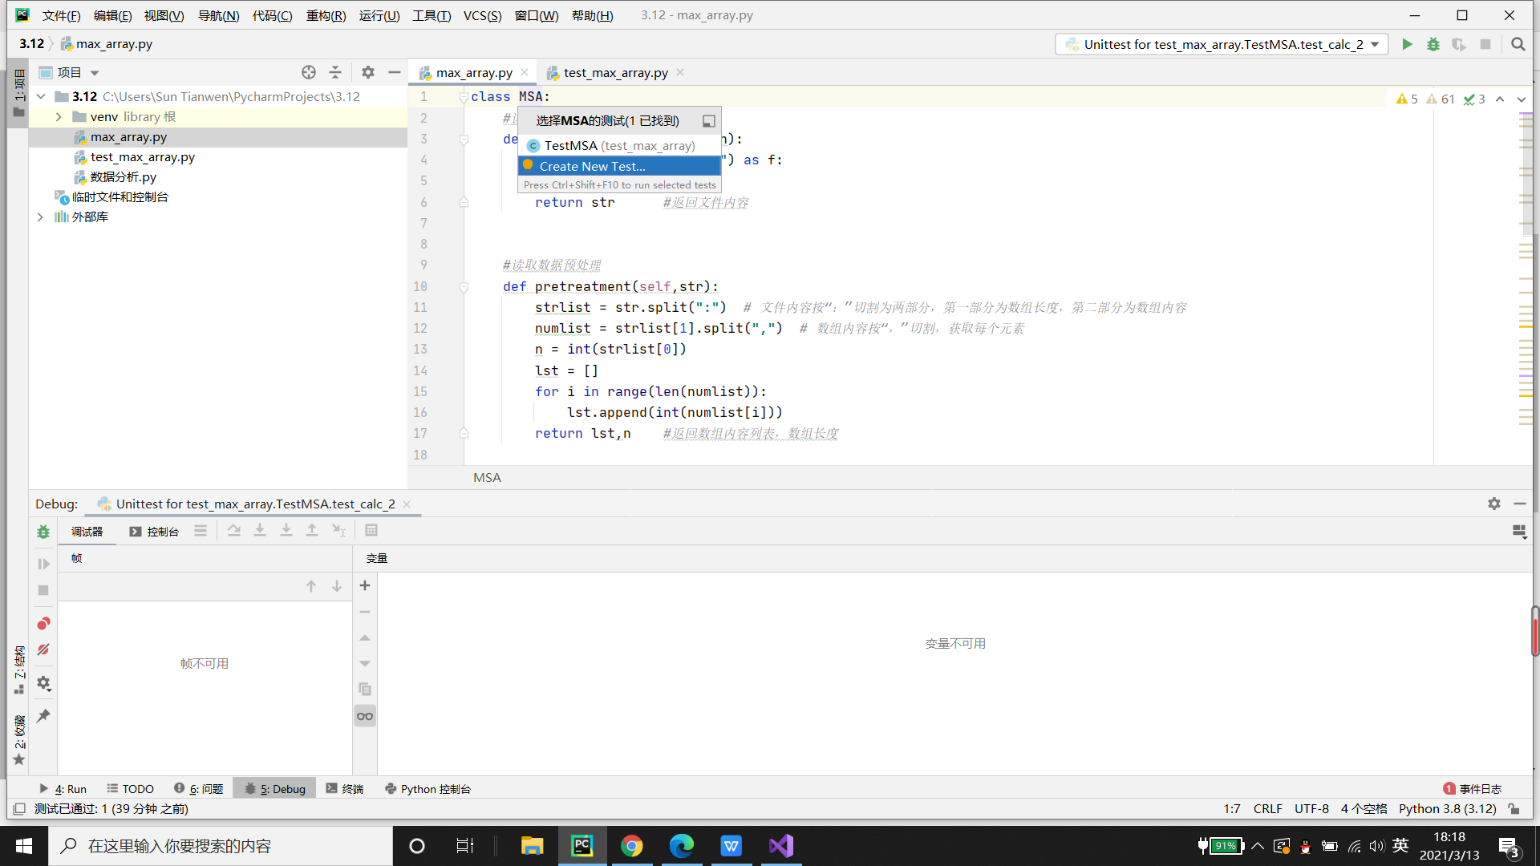1540x866 pixels.
Task: Click View Breakpoints red circles icon
Action: (x=43, y=623)
